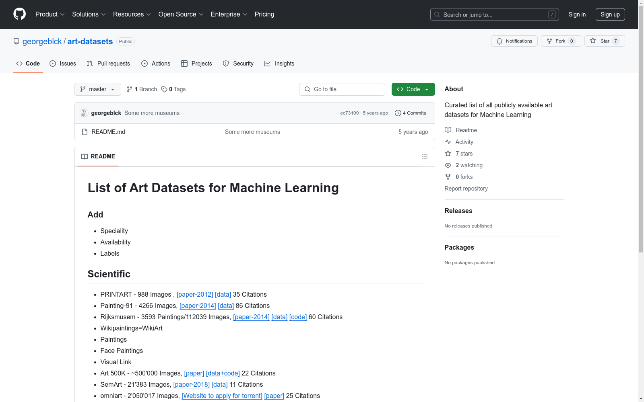
Task: Open README.md file
Action: click(108, 132)
